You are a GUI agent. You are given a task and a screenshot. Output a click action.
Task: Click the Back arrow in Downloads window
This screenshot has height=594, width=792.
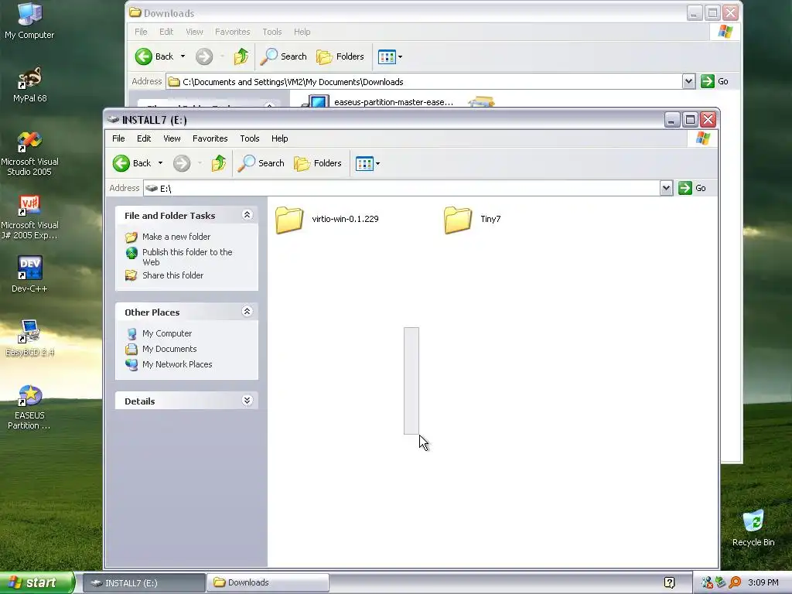click(143, 56)
